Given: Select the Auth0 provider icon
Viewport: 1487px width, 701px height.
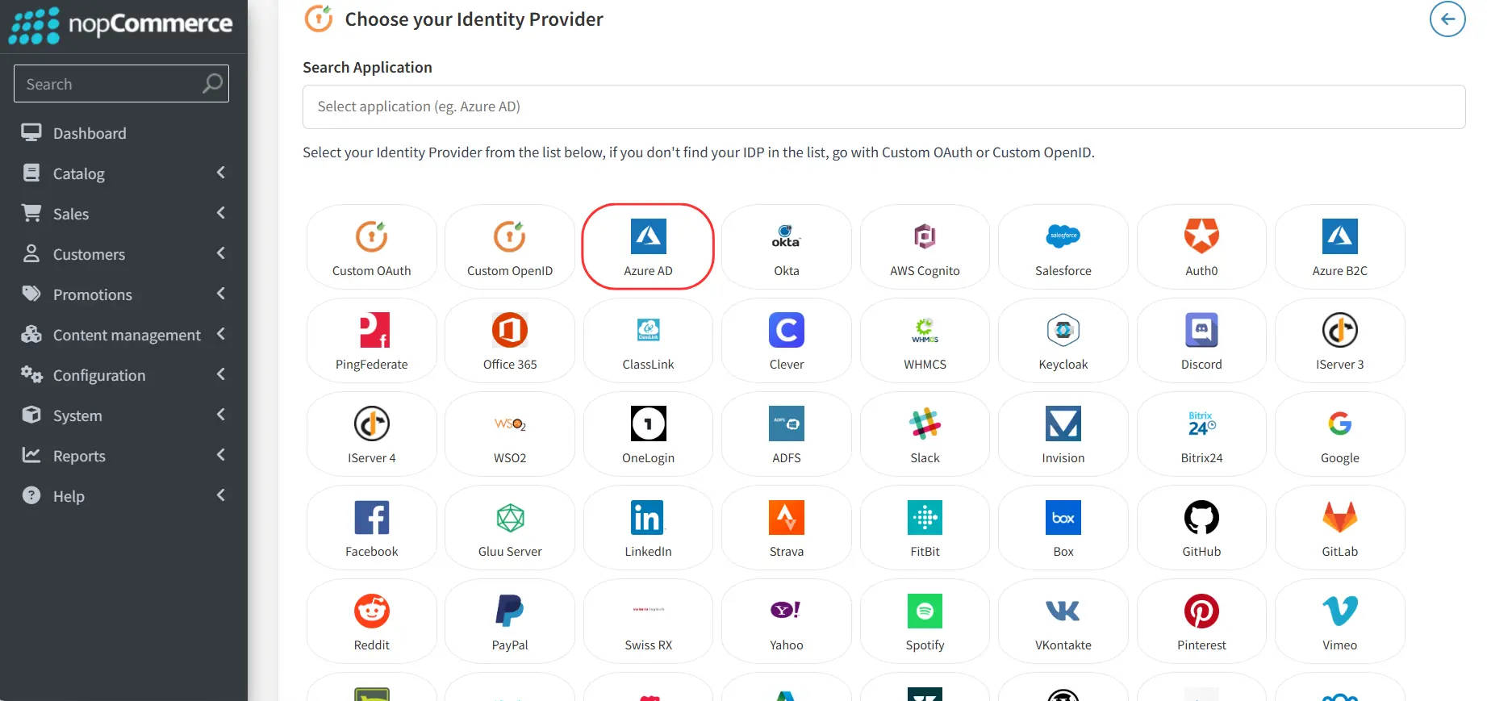Looking at the screenshot, I should click(x=1201, y=236).
